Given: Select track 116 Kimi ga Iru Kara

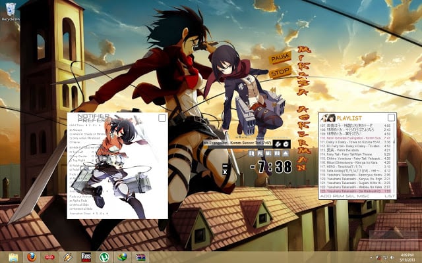Looking at the screenshot, I should [x=355, y=162].
